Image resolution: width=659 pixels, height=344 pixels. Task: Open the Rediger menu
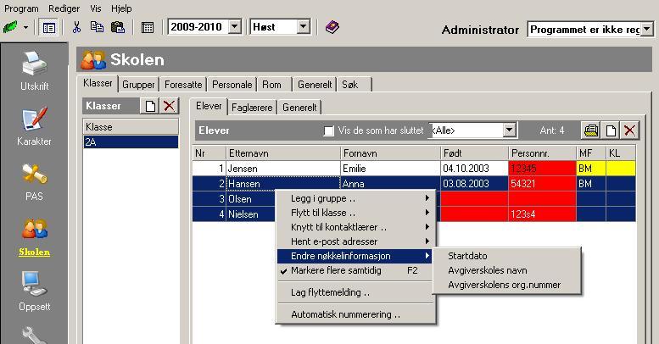pyautogui.click(x=64, y=8)
